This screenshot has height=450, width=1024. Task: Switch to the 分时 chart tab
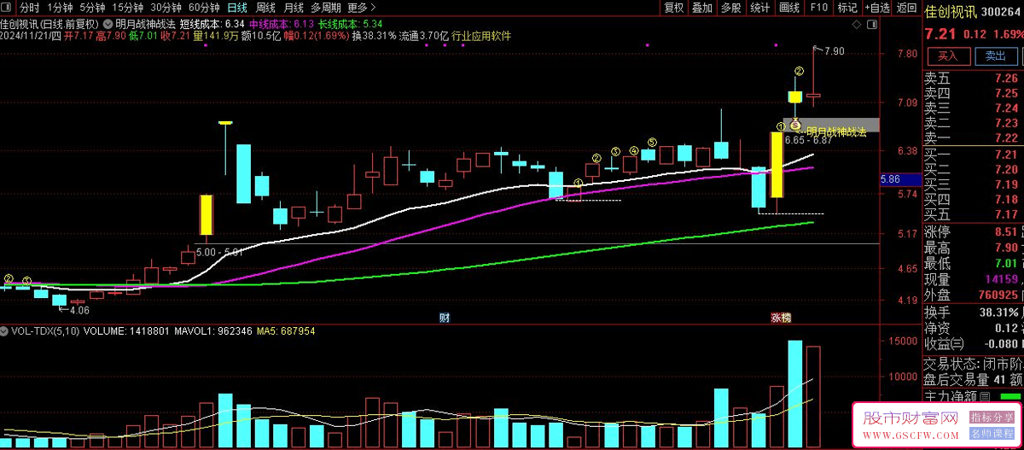[30, 8]
